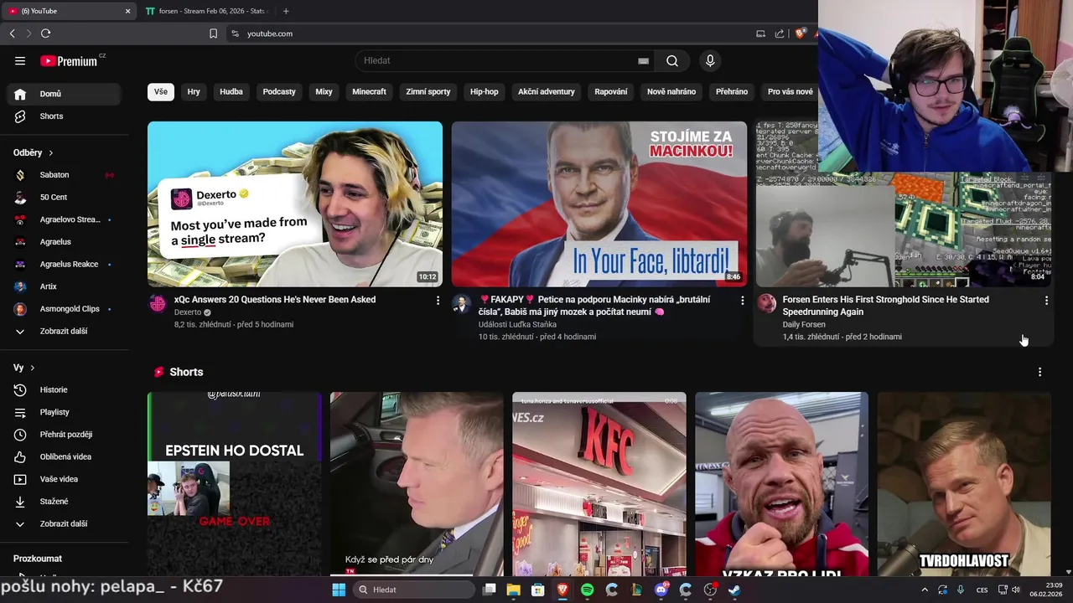Select the Akční adventury chip
This screenshot has width=1073, height=603.
coord(546,91)
